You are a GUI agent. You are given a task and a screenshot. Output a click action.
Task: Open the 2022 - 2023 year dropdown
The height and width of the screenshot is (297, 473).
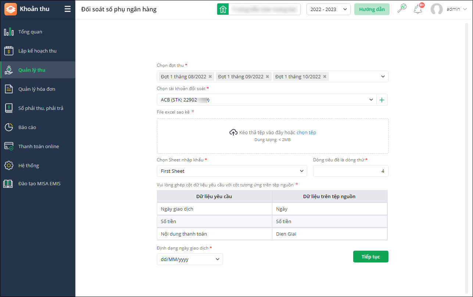(x=329, y=9)
